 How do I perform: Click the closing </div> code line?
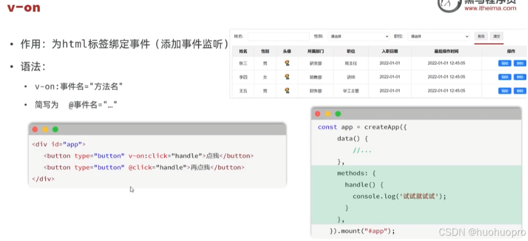click(43, 179)
